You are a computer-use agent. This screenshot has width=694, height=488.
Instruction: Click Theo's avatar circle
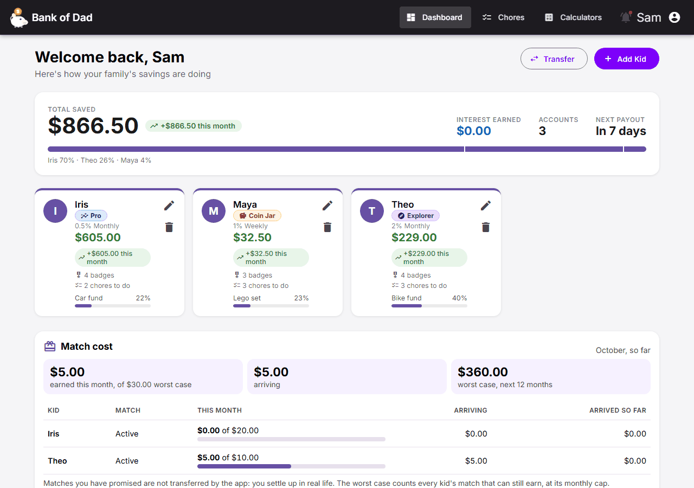click(372, 211)
